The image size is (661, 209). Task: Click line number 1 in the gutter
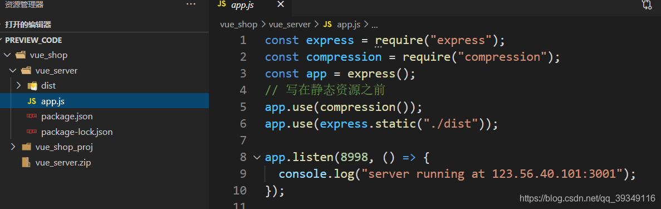tap(243, 40)
